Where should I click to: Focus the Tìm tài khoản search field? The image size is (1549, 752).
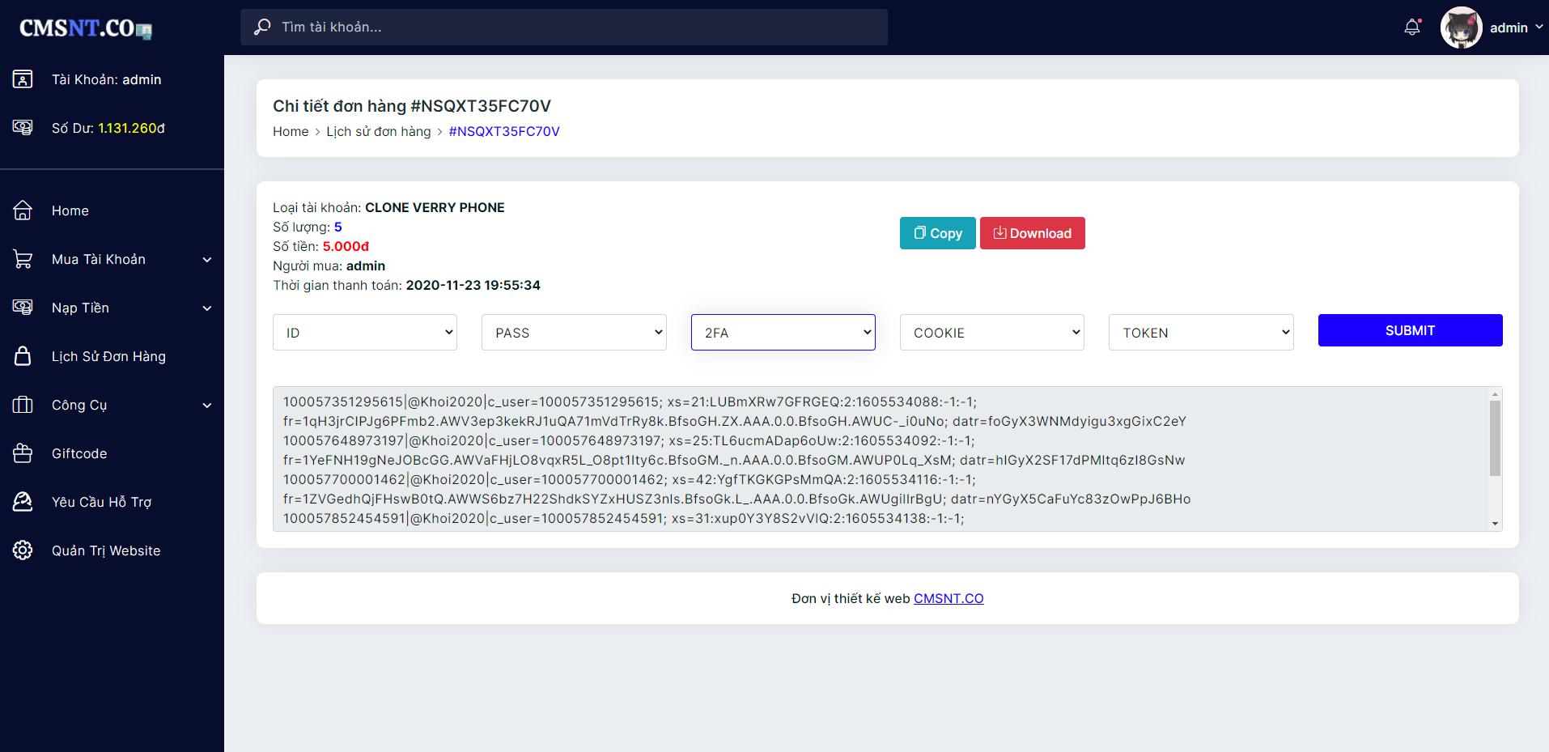click(x=564, y=27)
